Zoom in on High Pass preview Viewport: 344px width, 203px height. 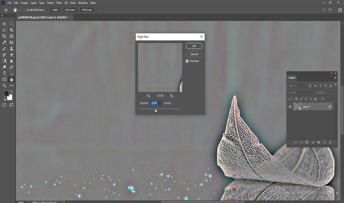click(172, 96)
